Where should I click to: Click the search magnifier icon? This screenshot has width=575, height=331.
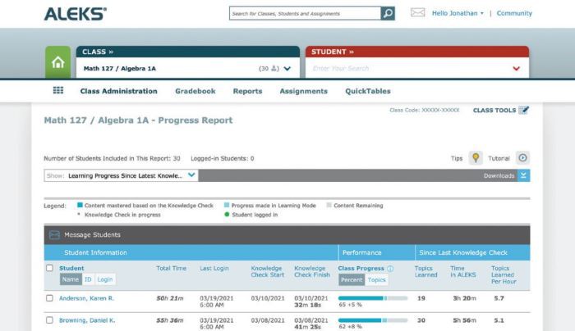[388, 13]
